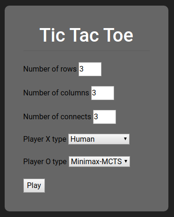Select the Number of connects input field
The height and width of the screenshot is (217, 174).
coord(104,117)
